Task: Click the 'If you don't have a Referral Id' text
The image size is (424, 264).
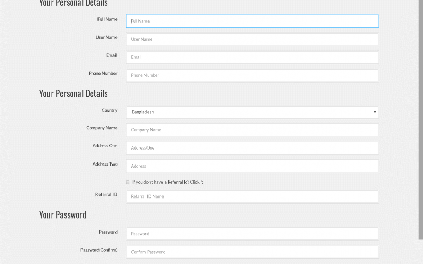Action: coord(167,182)
